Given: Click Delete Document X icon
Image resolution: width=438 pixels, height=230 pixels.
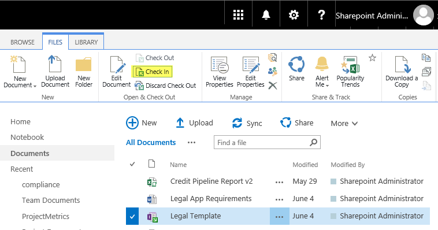Looking at the screenshot, I should pyautogui.click(x=272, y=85).
